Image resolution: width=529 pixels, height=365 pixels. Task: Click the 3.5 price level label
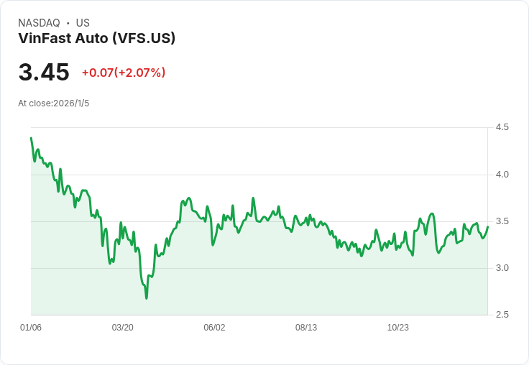point(502,221)
